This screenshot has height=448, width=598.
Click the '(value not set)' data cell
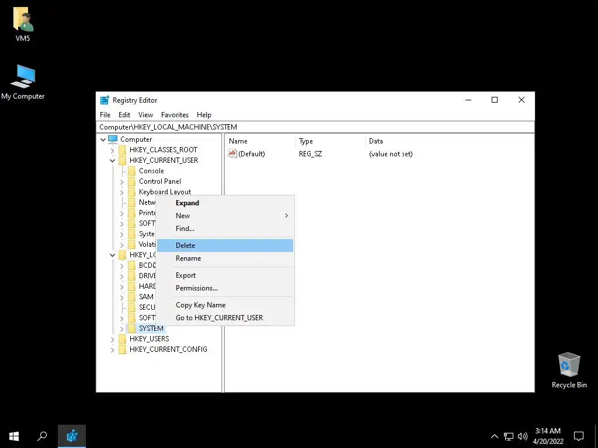click(391, 154)
